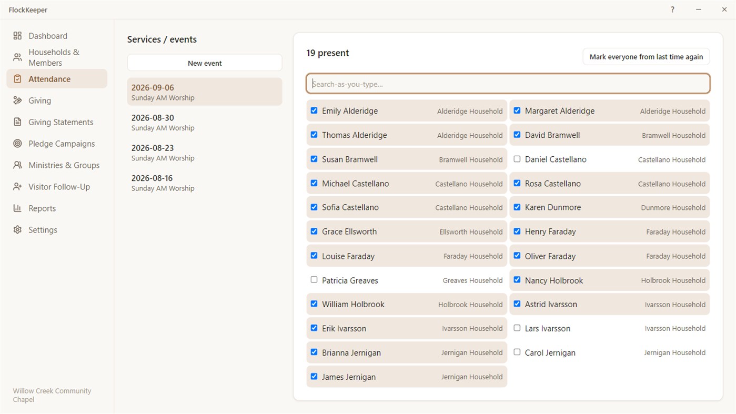The image size is (736, 414).
Task: Click the Ministries & Groups icon
Action: click(17, 165)
